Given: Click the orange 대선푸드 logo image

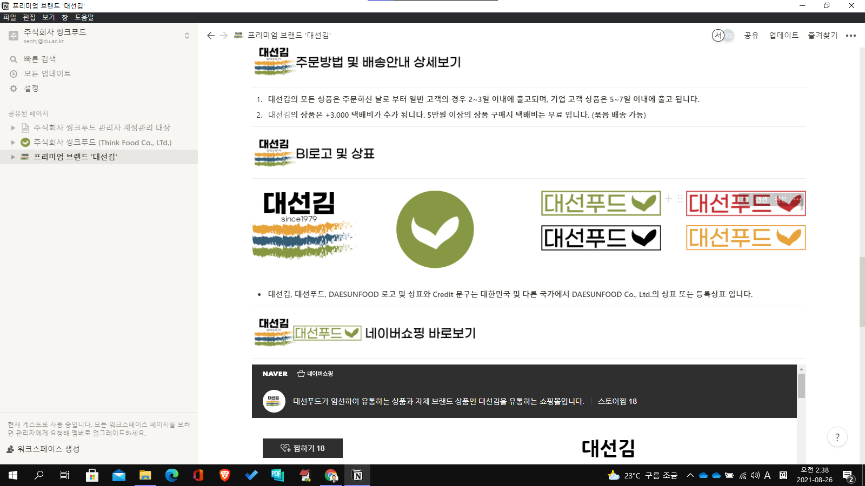Looking at the screenshot, I should [746, 238].
